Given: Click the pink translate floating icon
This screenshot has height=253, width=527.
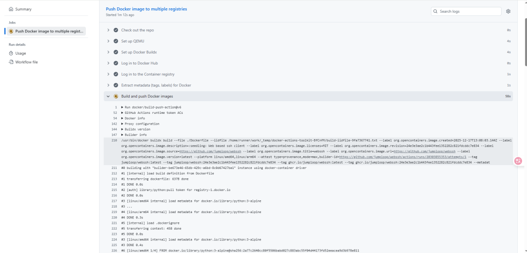Looking at the screenshot, I should 518,161.
